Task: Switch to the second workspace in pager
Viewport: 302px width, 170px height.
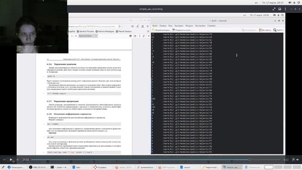Action: (x=278, y=167)
